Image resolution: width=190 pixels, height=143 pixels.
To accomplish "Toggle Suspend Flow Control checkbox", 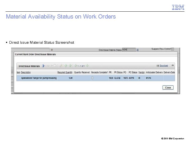I will tap(173, 49).
